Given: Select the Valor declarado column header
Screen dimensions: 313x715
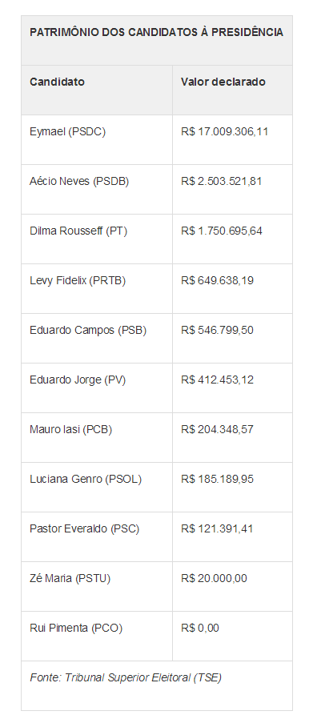Looking at the screenshot, I should point(223,82).
